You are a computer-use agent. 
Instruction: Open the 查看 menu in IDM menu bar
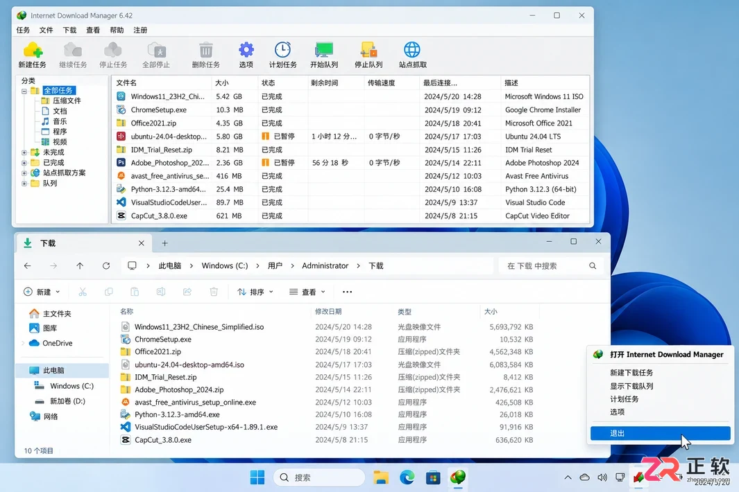(93, 30)
